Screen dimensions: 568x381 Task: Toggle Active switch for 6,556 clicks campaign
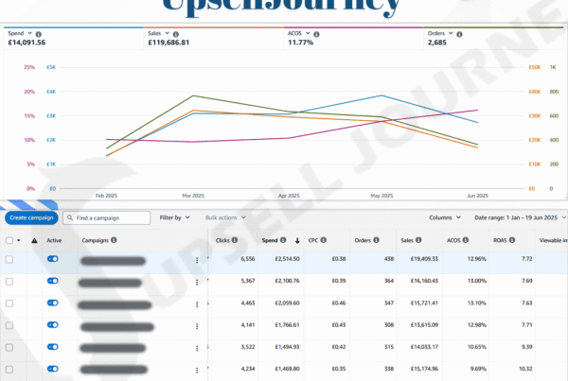coord(53,259)
